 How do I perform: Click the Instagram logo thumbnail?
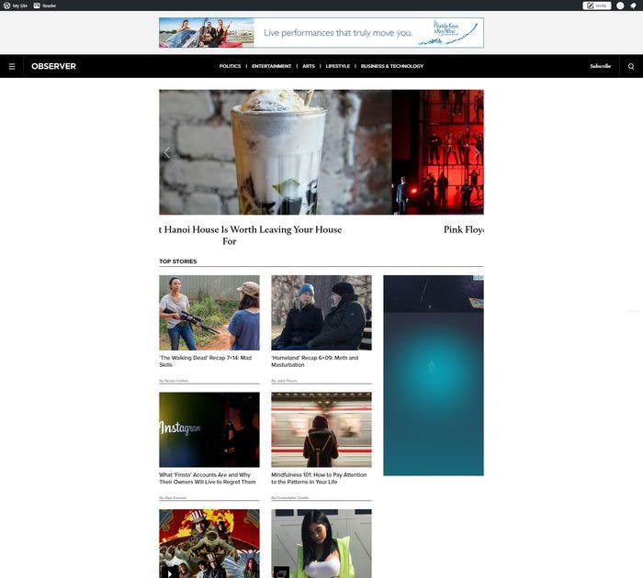pos(209,429)
